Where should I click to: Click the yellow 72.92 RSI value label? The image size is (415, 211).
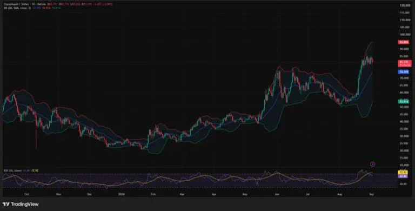[403, 173]
